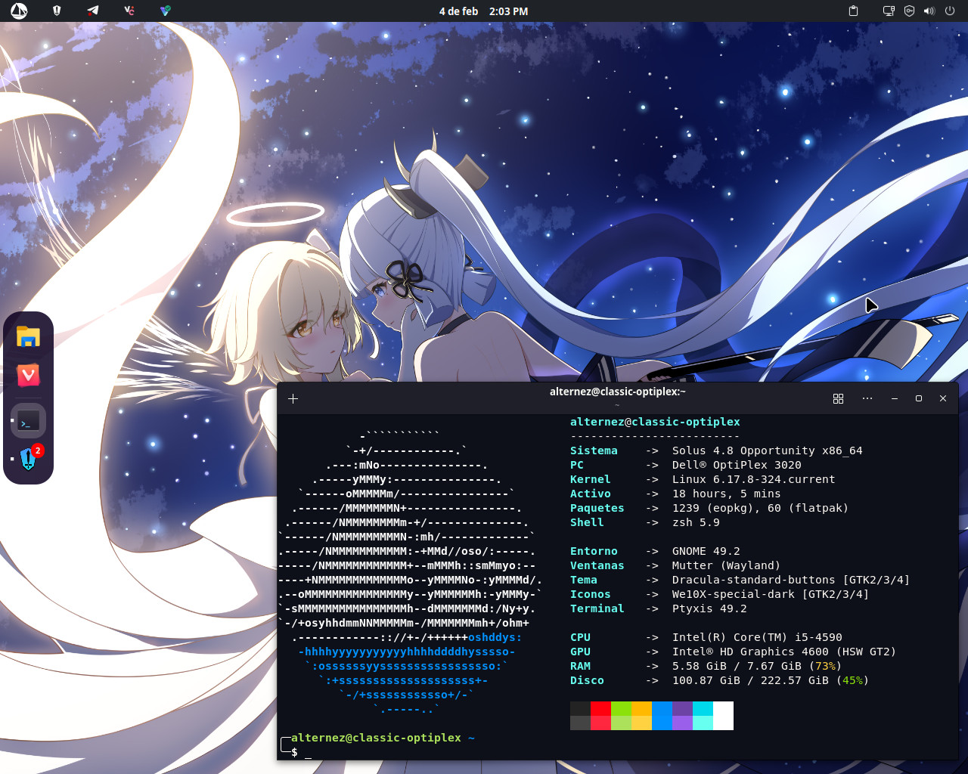Open the calendar via the date and clock

(x=483, y=11)
